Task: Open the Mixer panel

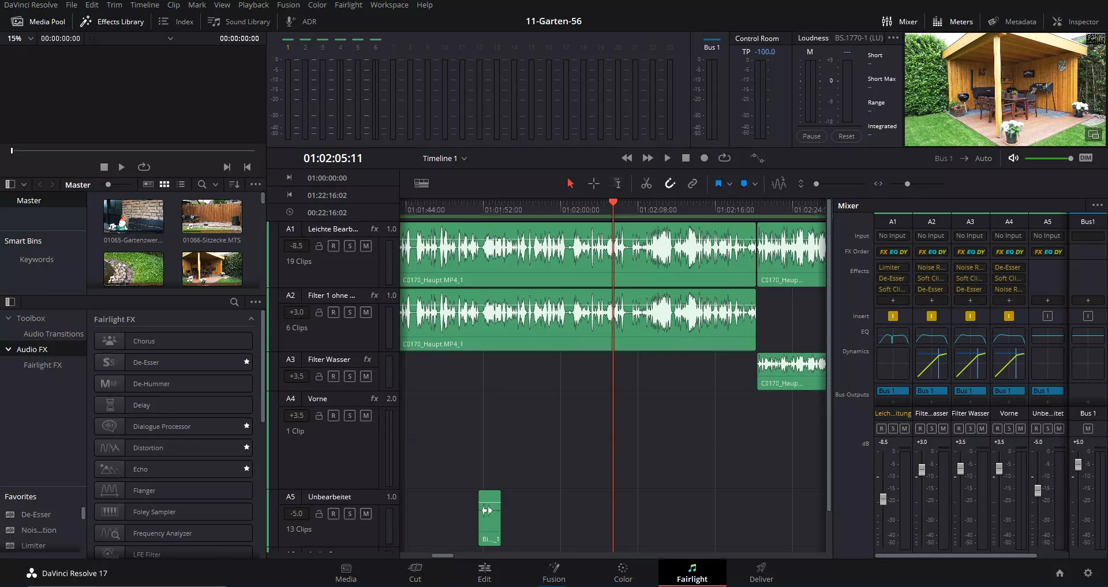Action: 900,21
